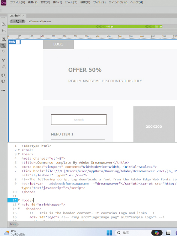This screenshot has height=236, width=177.
Task: Click the plus button next to body tag
Action: (18, 42)
